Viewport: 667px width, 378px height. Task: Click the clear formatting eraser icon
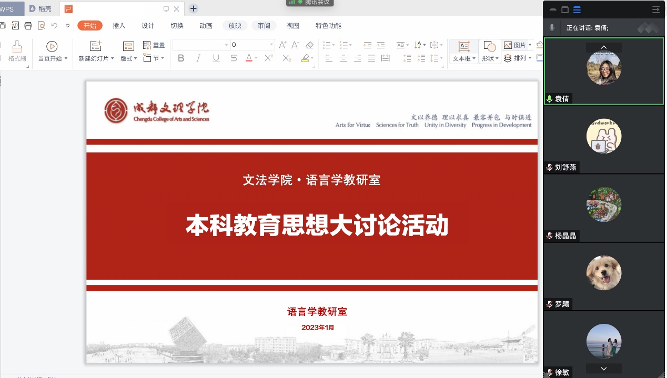[309, 45]
